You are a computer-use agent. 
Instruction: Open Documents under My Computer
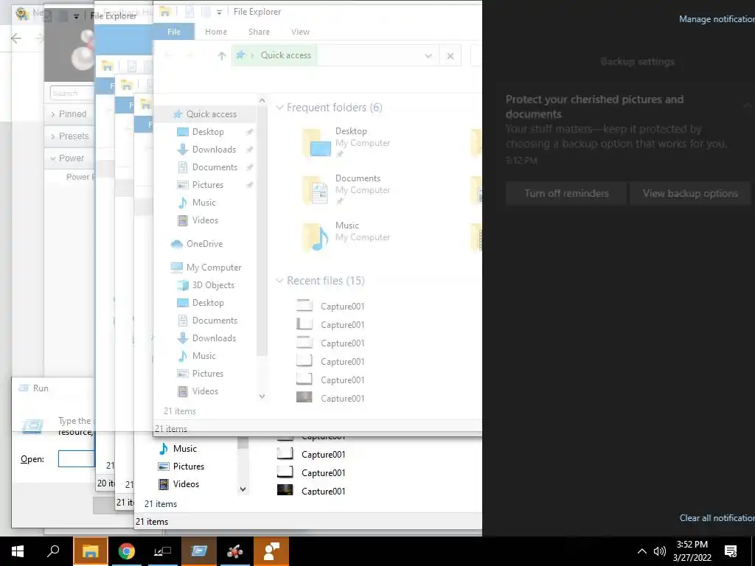pyautogui.click(x=215, y=321)
